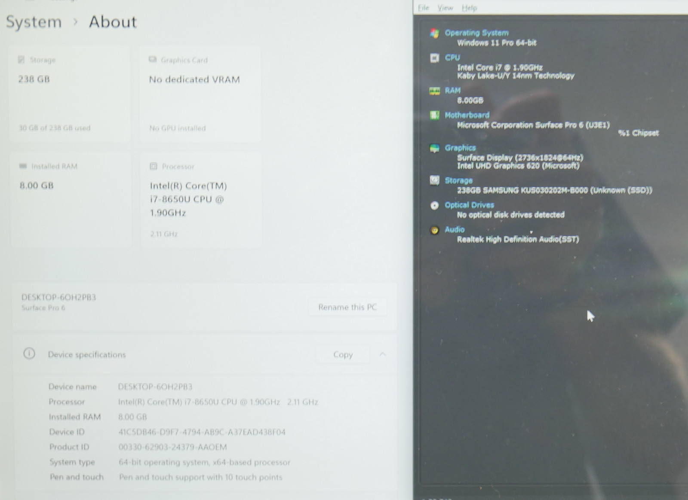
Task: Select the Intel UHD Graphics 620 text
Action: click(x=518, y=166)
